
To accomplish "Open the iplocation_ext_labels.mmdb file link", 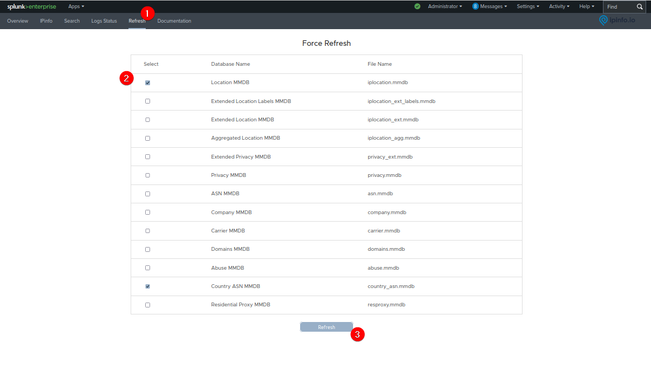I will pos(403,101).
